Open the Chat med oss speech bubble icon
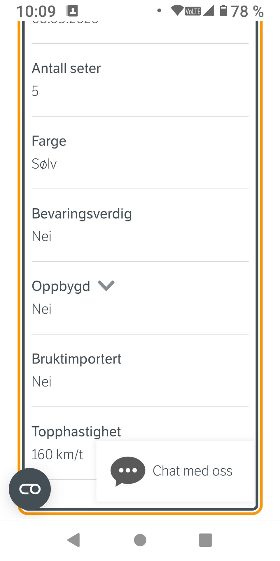 (x=128, y=471)
